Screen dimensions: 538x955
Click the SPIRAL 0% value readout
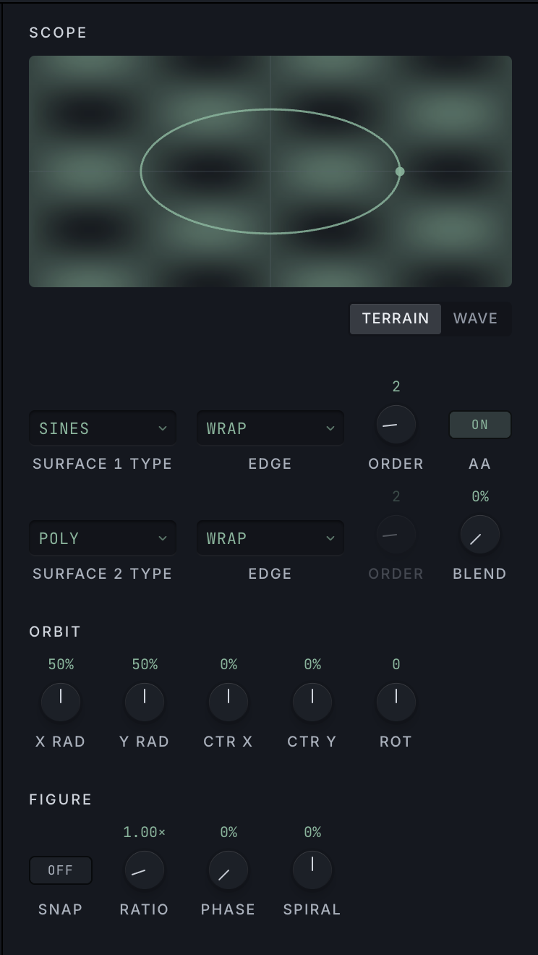(x=312, y=832)
